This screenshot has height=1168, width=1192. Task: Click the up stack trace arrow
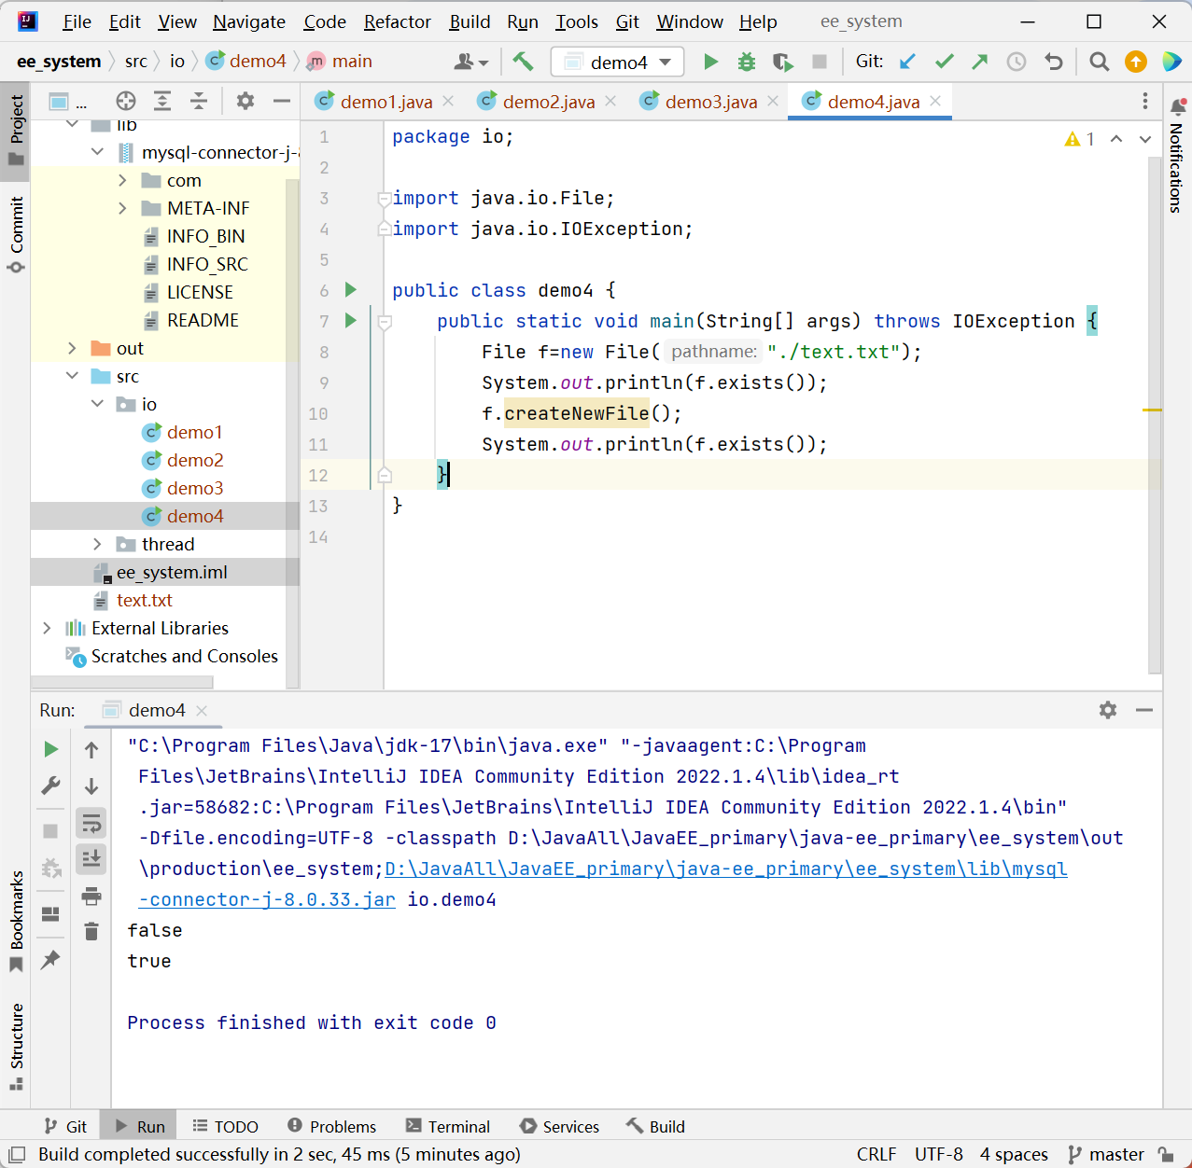pyautogui.click(x=91, y=749)
